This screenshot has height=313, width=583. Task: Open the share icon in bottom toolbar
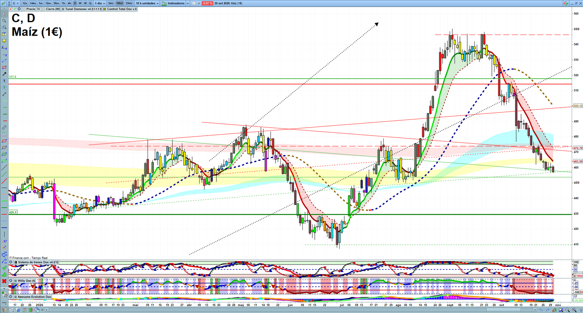click(x=12, y=310)
